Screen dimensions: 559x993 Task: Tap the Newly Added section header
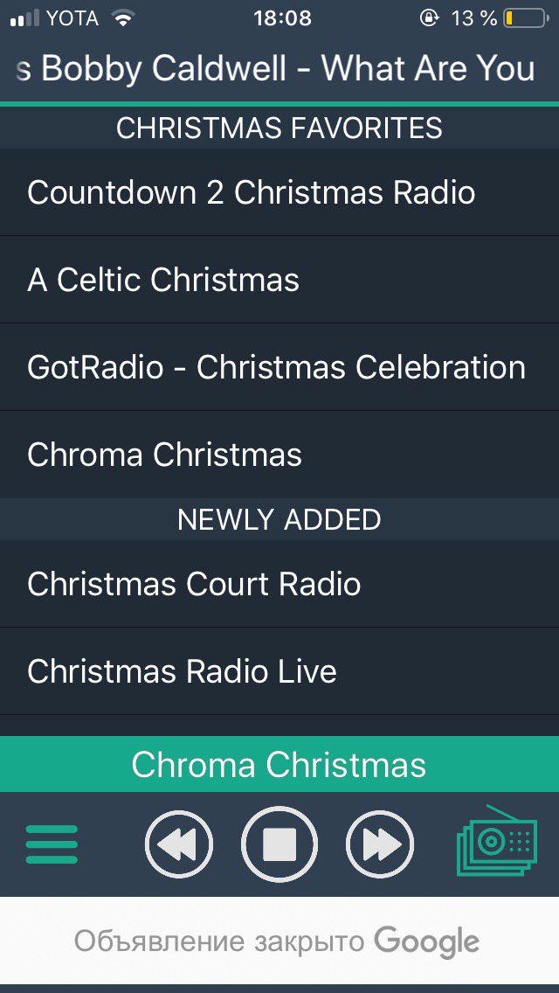pyautogui.click(x=279, y=519)
